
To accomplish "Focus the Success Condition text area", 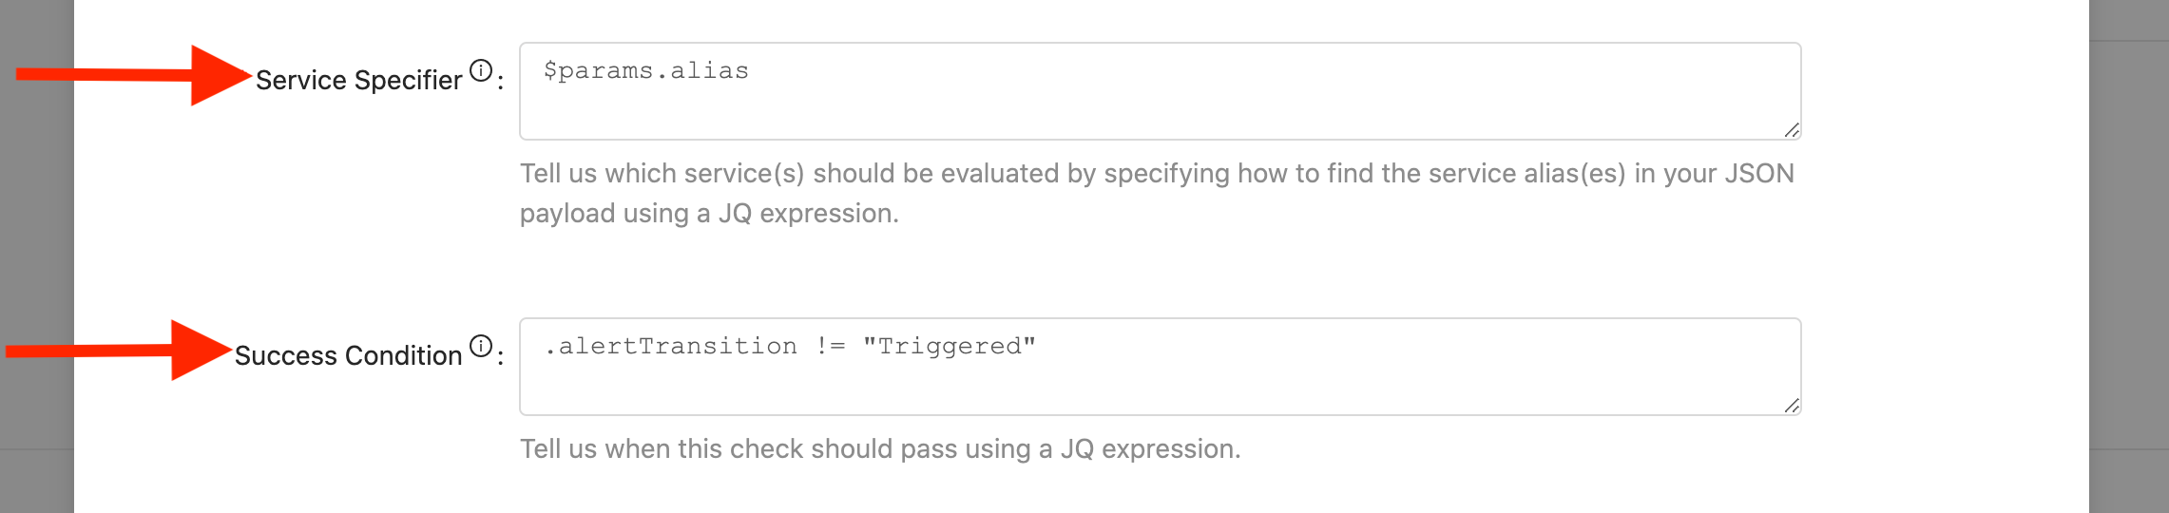I will 1161,367.
